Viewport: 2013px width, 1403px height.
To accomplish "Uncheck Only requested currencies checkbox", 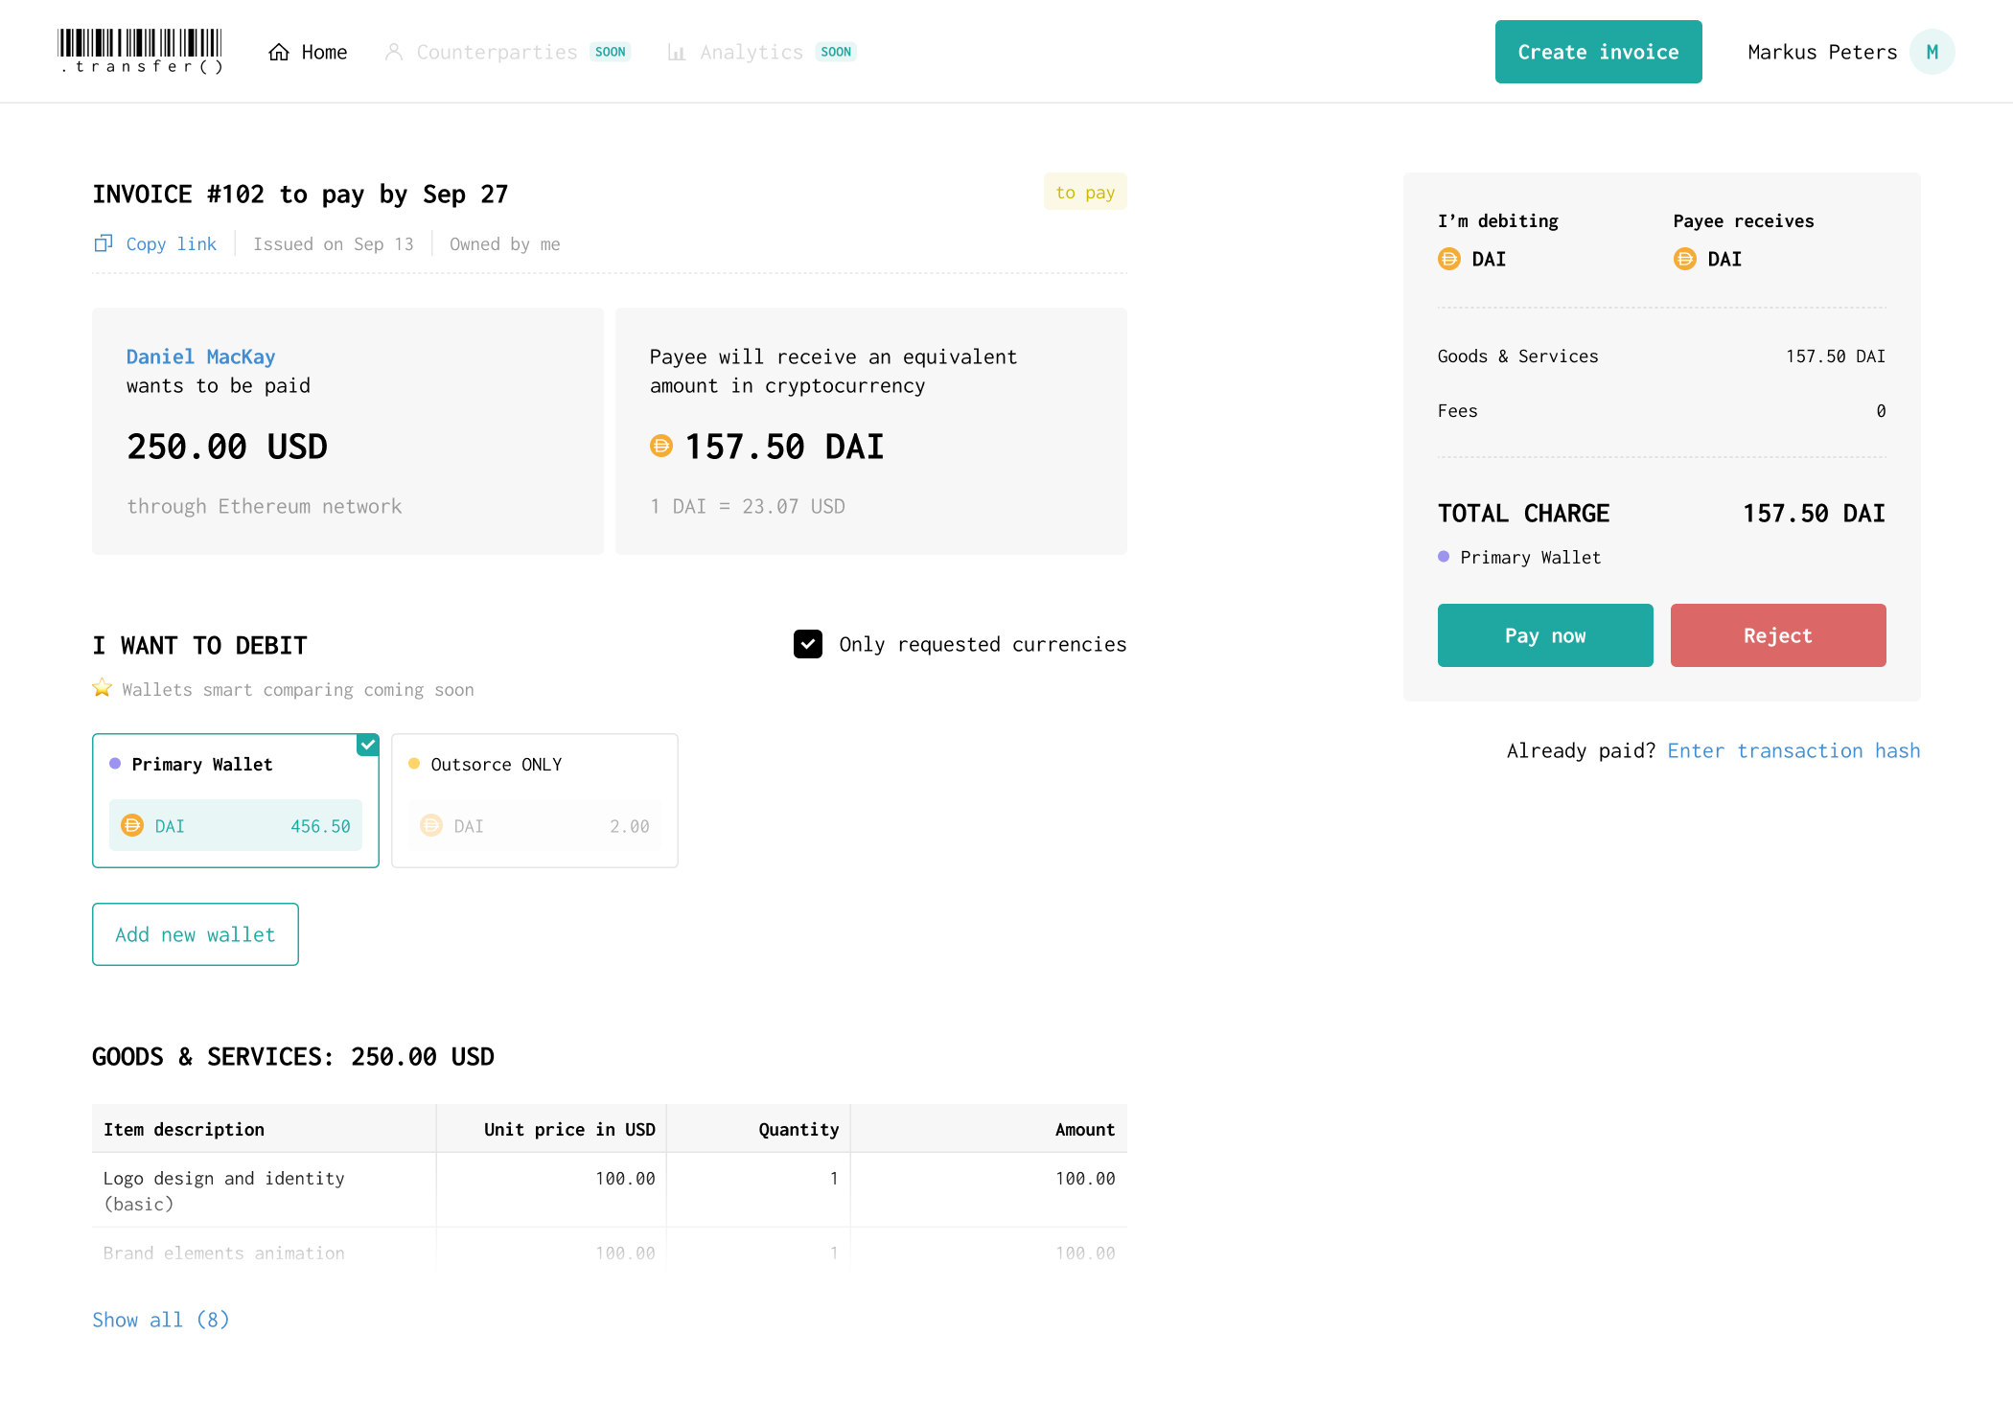I will point(808,644).
